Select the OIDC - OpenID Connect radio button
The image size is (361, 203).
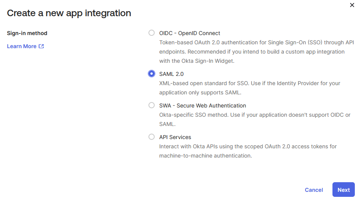click(152, 33)
